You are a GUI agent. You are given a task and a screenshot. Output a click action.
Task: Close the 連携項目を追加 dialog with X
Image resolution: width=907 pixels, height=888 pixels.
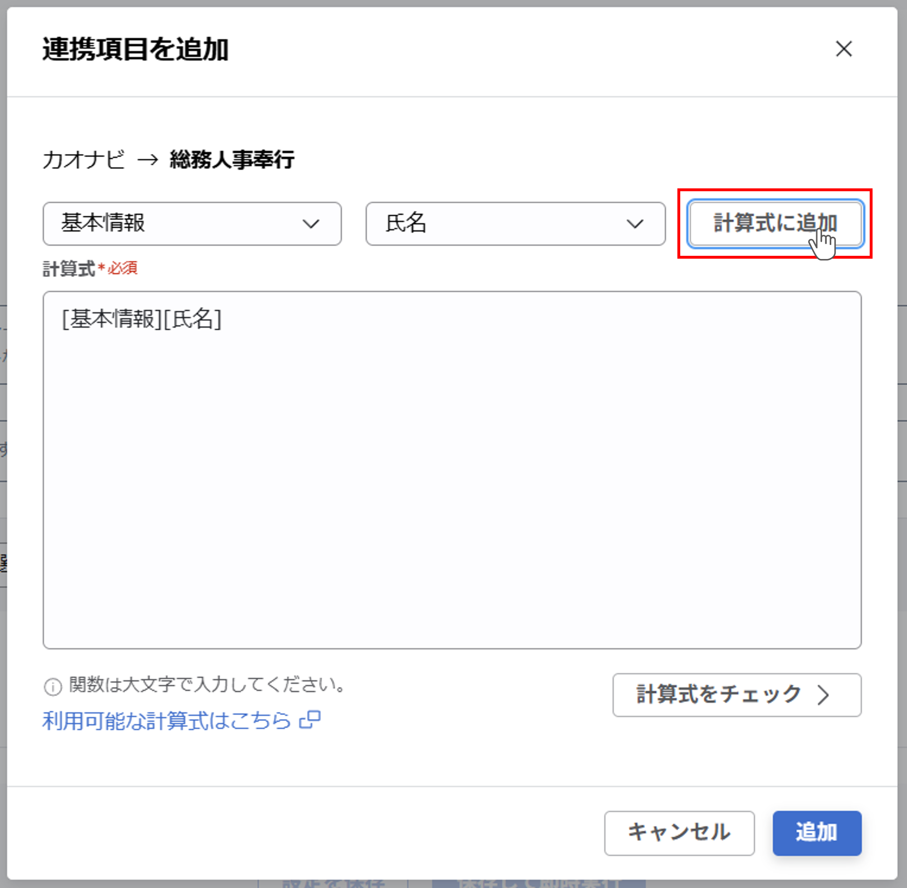843,49
